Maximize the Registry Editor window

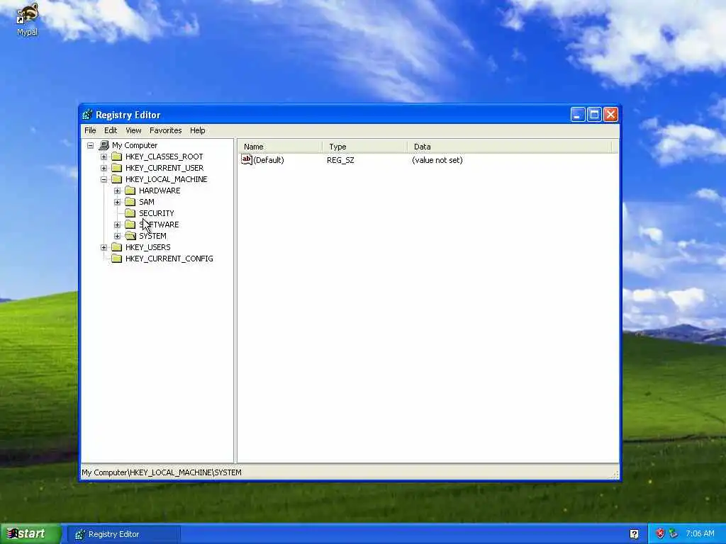pyautogui.click(x=594, y=114)
